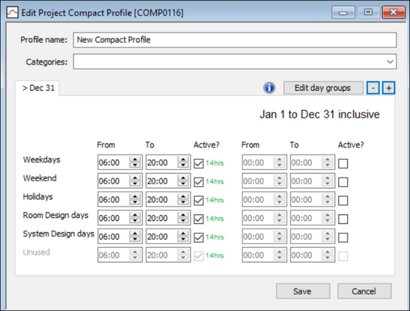The image size is (410, 311).
Task: Enable Weekend second period Active checkbox
Action: click(x=343, y=182)
